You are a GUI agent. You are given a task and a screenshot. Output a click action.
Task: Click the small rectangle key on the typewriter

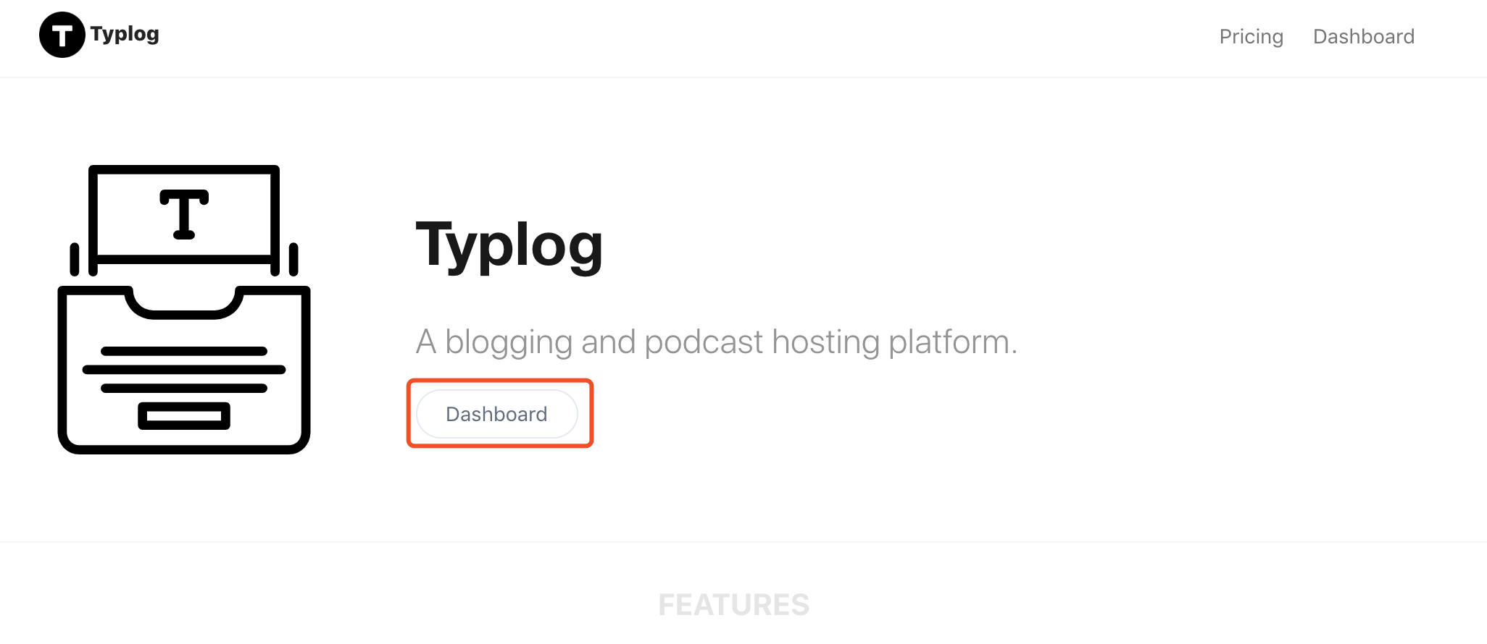pos(184,416)
